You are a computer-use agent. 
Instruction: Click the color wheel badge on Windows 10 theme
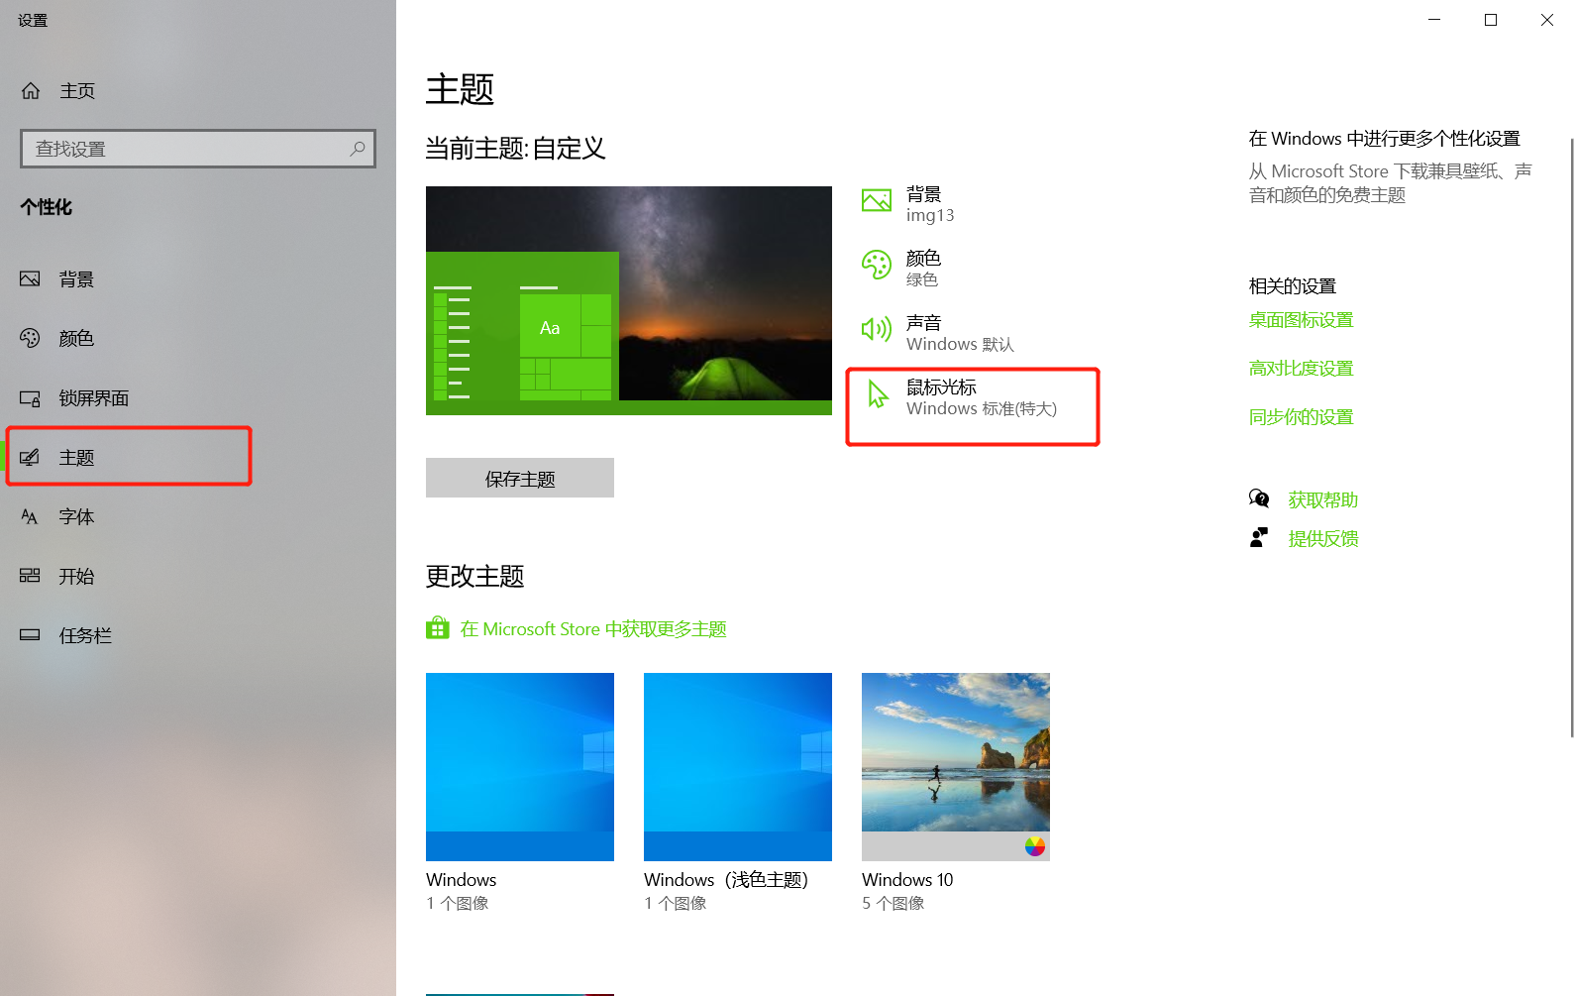point(1035,846)
